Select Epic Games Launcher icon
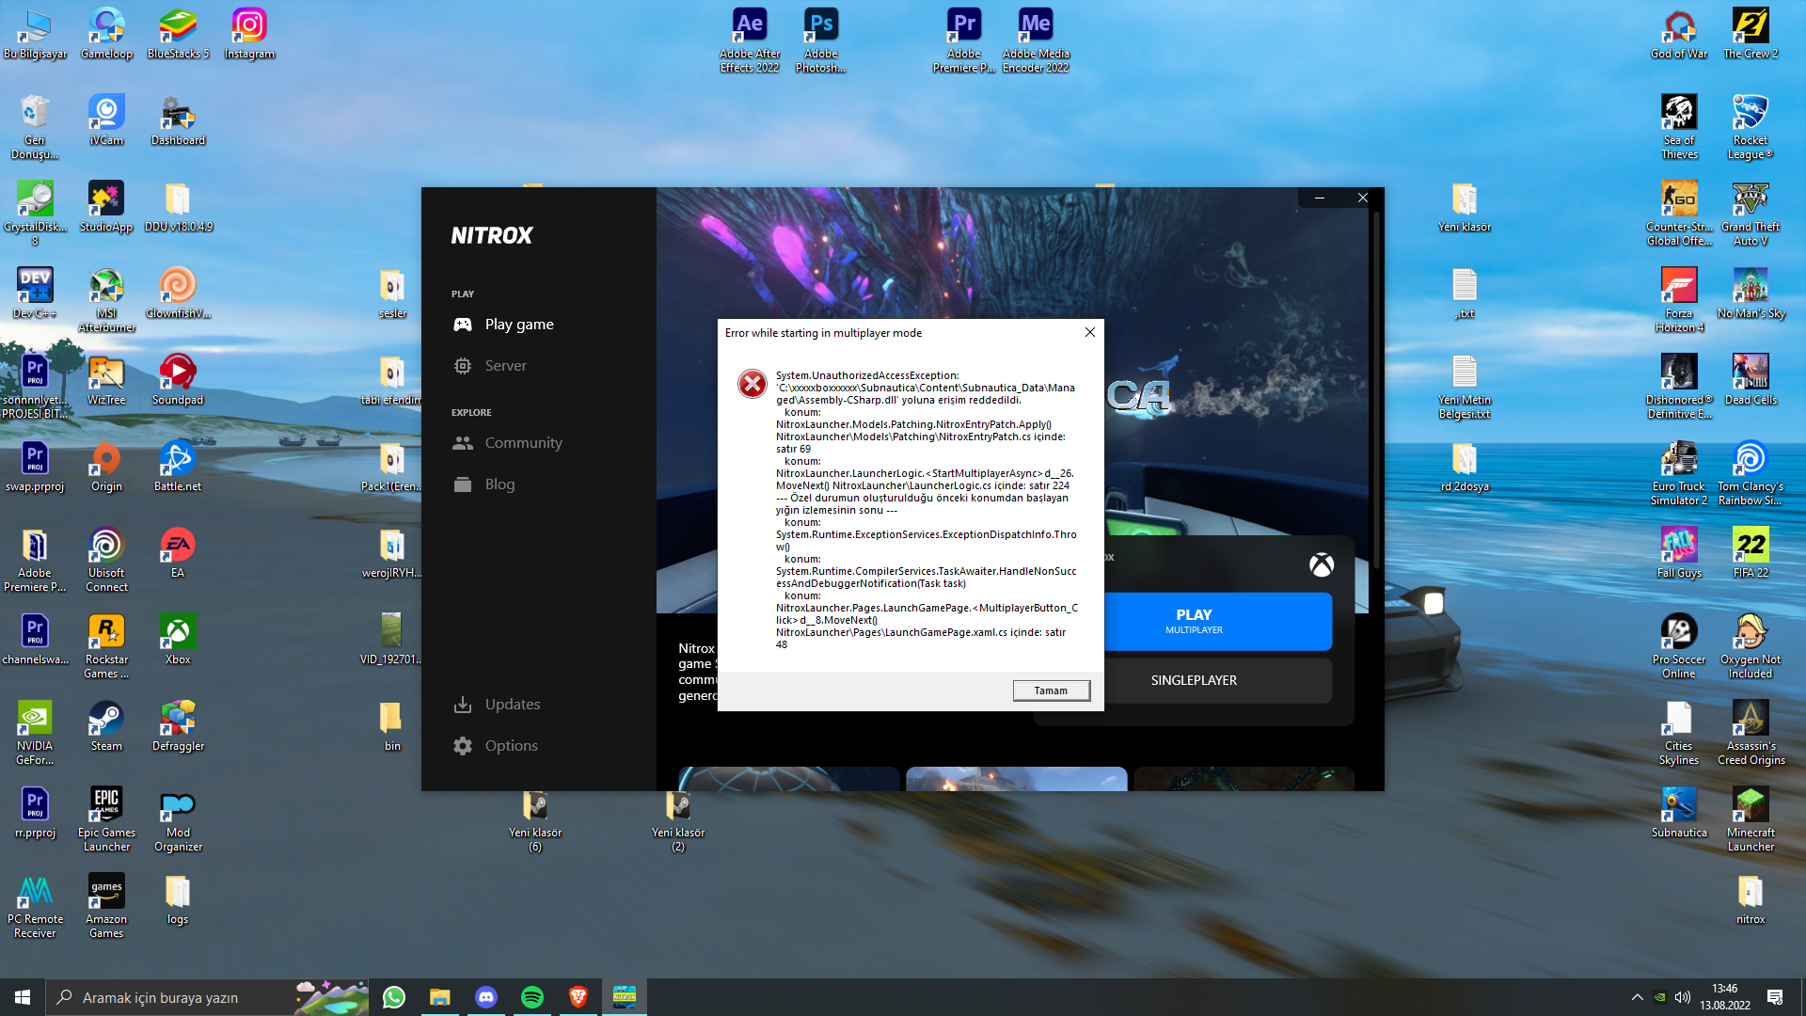The width and height of the screenshot is (1806, 1016). (x=106, y=819)
